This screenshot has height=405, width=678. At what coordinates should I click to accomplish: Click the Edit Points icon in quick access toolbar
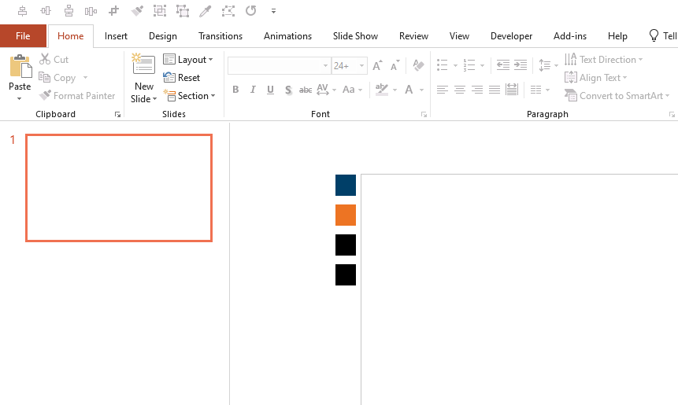coord(228,11)
